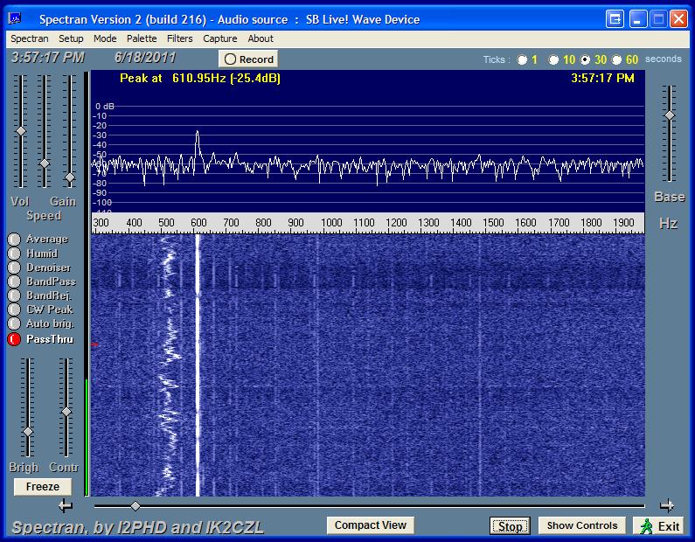Enable the CW Peak filter
Image resolution: width=695 pixels, height=542 pixels.
tap(14, 309)
